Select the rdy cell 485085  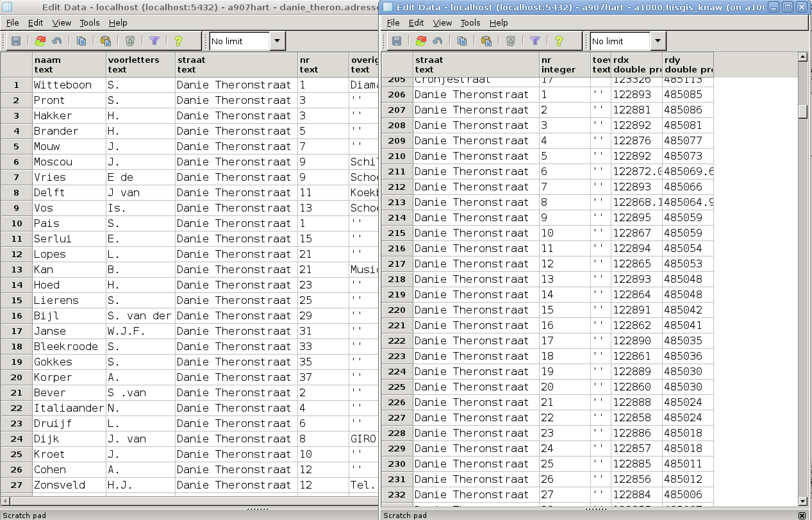coord(688,94)
